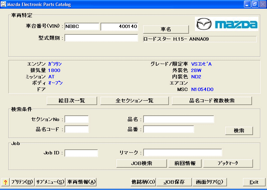Click the 前回情報 button

(185, 163)
